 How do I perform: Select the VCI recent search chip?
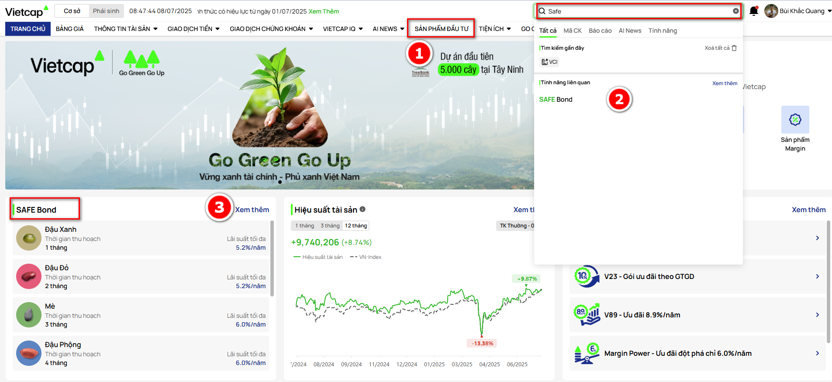[549, 62]
